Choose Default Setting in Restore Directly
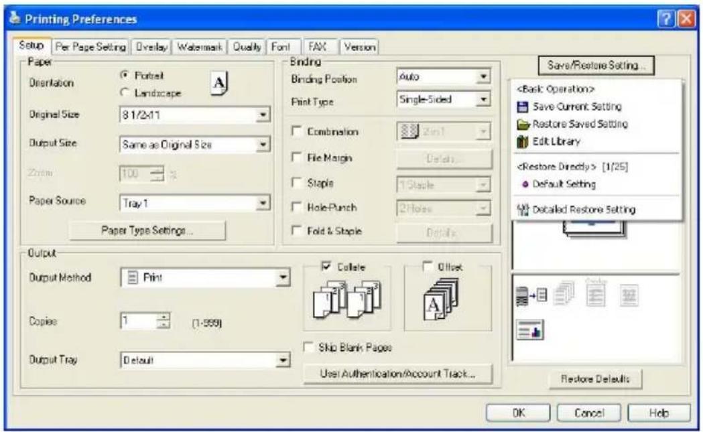This screenshot has height=432, width=703. [564, 184]
